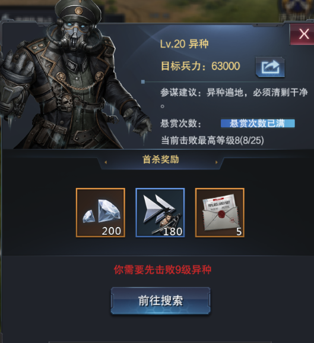Click the gas-mask officer character portrait
Screen dimensions: 314x343
pos(72,75)
